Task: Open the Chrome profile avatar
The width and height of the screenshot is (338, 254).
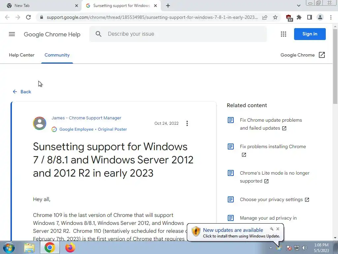Action: (320, 17)
